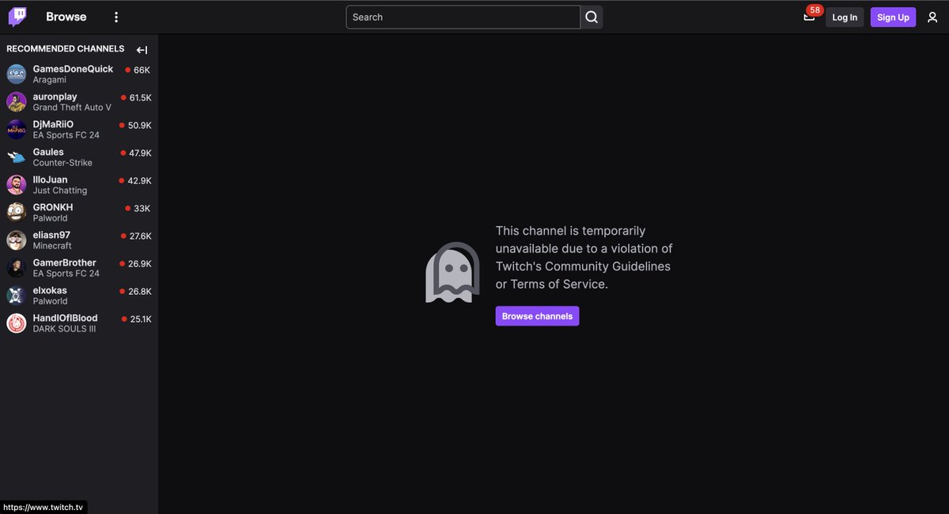Click the 25.1K viewer count
Viewport: 949px width, 514px height.
click(x=141, y=319)
